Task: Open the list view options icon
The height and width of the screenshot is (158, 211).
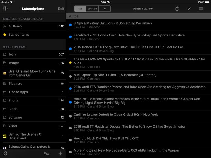Action: (x=201, y=9)
